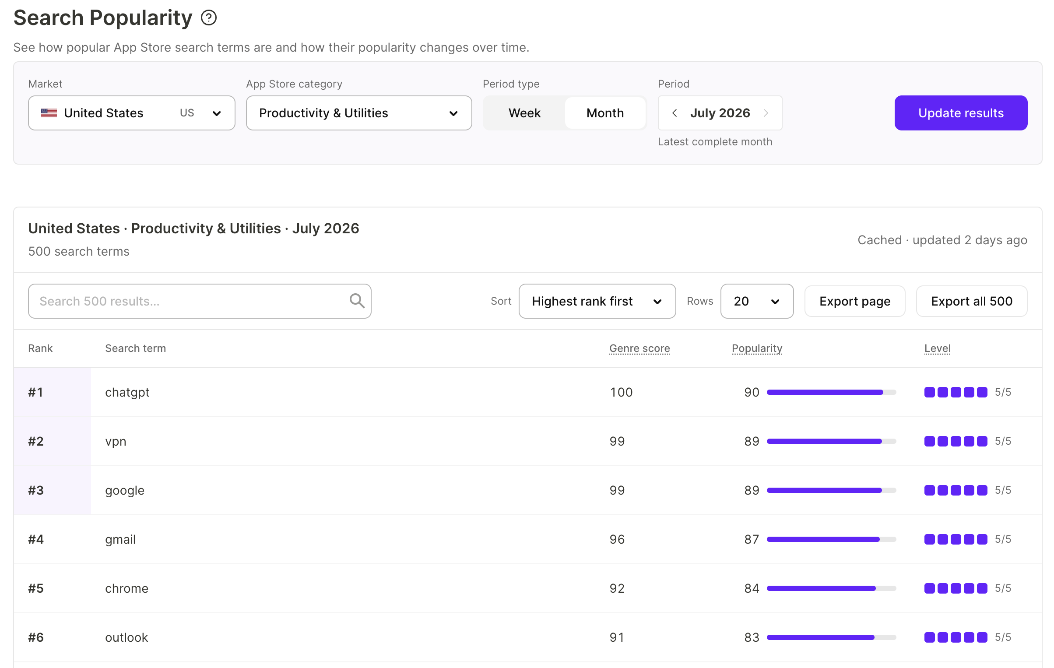Click popularity value 83 in outlook row
This screenshot has width=1054, height=668.
752,637
